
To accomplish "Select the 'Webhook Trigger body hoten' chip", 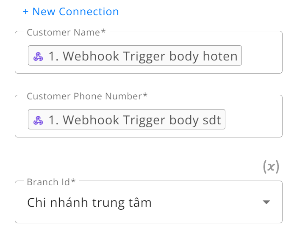I will pos(135,55).
